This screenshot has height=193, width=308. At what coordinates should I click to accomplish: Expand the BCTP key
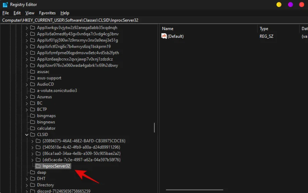(27, 110)
